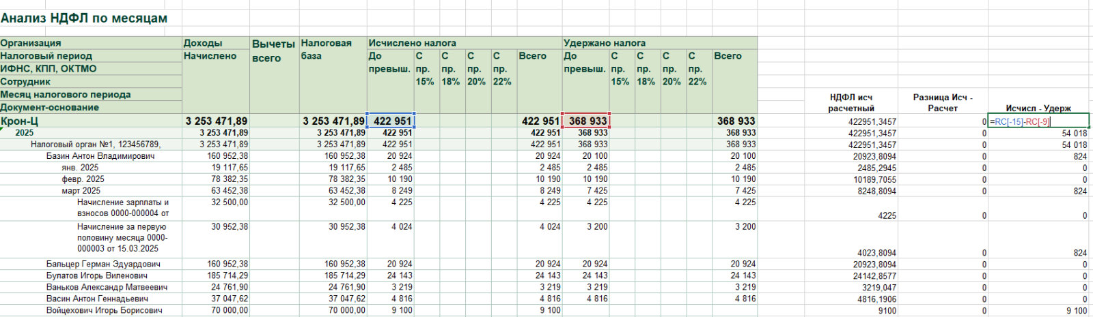Click the Налоговый орган №1 row label
This screenshot has height=317, width=1093.
(95, 145)
